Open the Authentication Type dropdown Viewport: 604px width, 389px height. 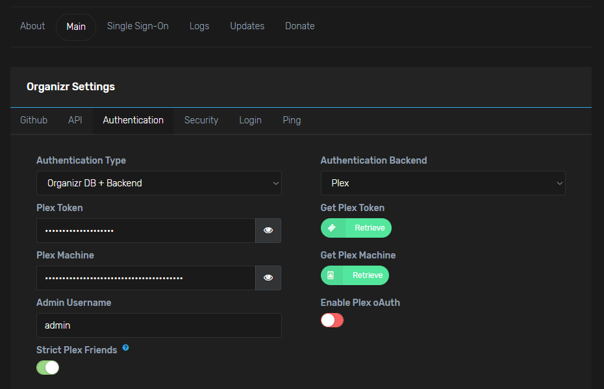coord(158,183)
